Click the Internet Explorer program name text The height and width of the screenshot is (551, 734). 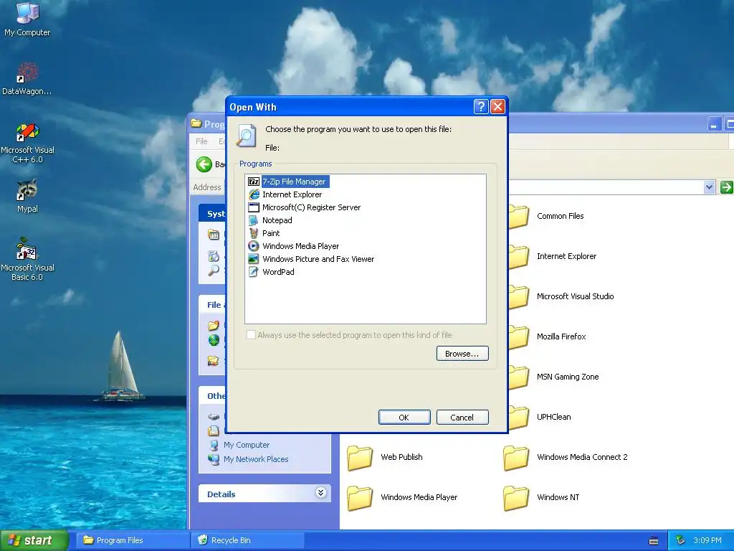click(292, 194)
